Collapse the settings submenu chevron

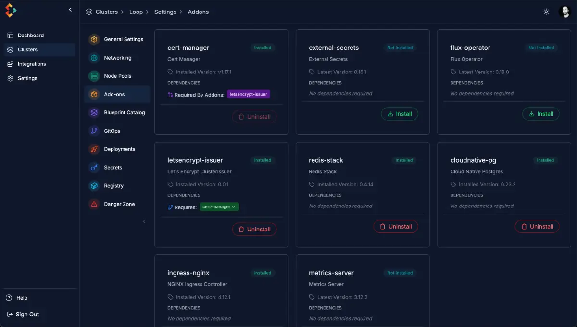(144, 221)
